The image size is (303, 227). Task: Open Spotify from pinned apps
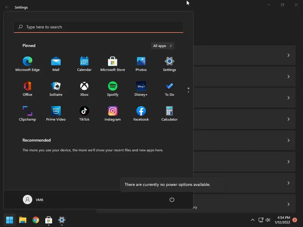click(x=113, y=89)
